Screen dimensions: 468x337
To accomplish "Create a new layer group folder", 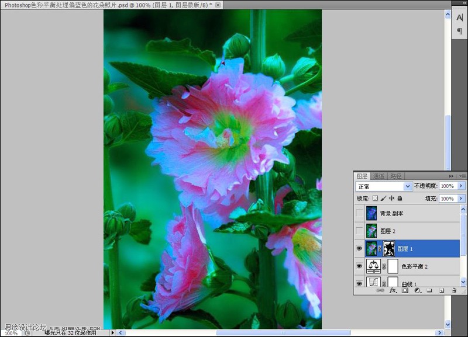I will point(429,290).
